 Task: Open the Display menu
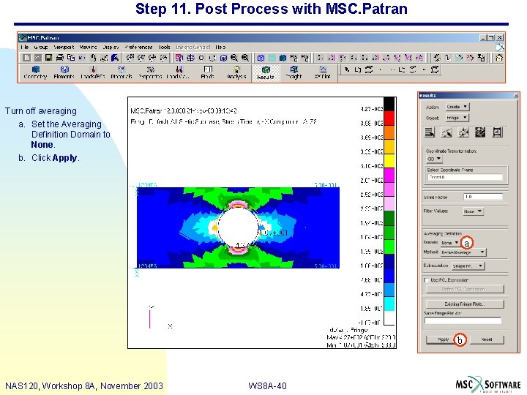point(111,47)
